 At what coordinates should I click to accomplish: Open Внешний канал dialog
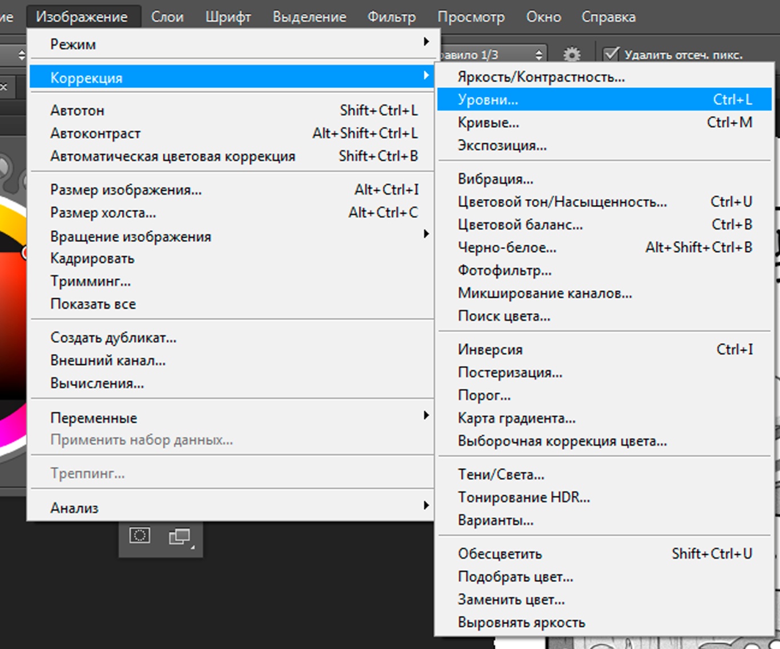pyautogui.click(x=232, y=360)
